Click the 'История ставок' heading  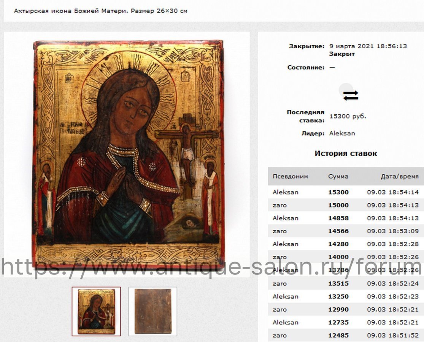tap(346, 154)
